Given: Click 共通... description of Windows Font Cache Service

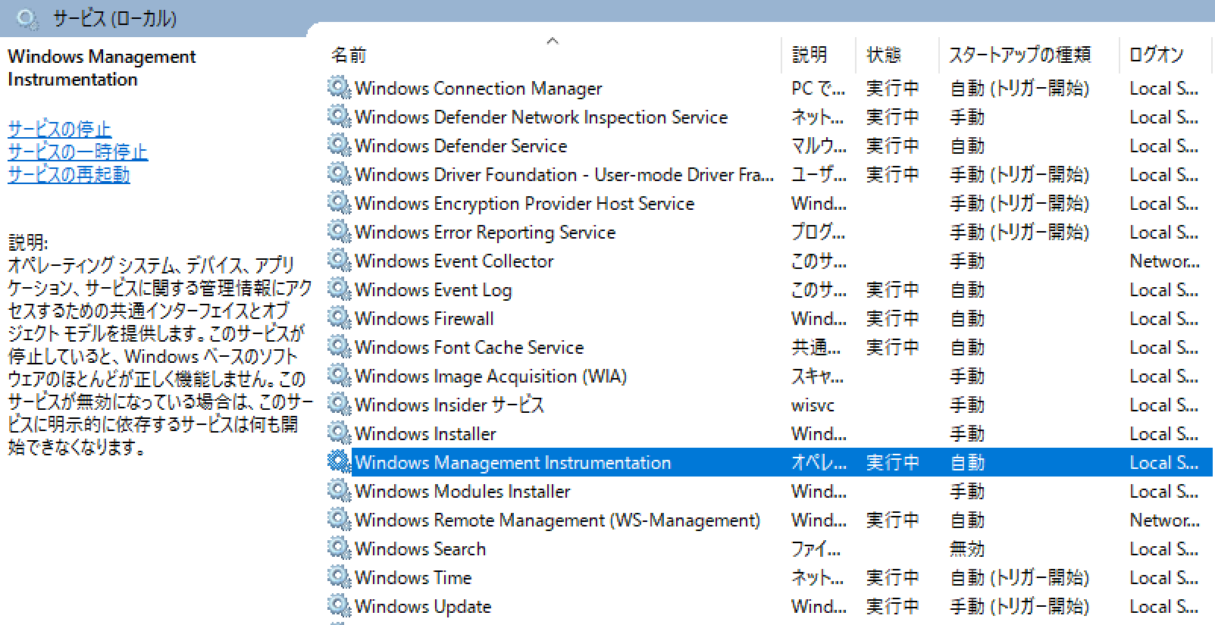Looking at the screenshot, I should pyautogui.click(x=816, y=348).
